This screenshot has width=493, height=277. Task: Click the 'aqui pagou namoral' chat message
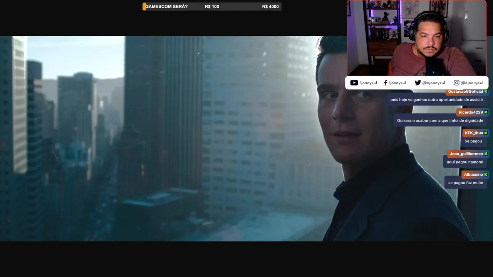[x=465, y=162]
